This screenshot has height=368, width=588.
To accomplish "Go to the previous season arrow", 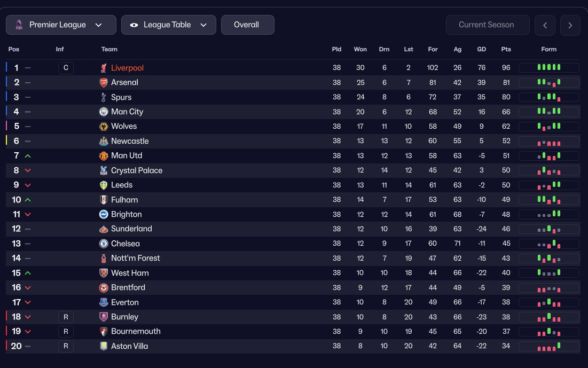I will click(x=545, y=25).
